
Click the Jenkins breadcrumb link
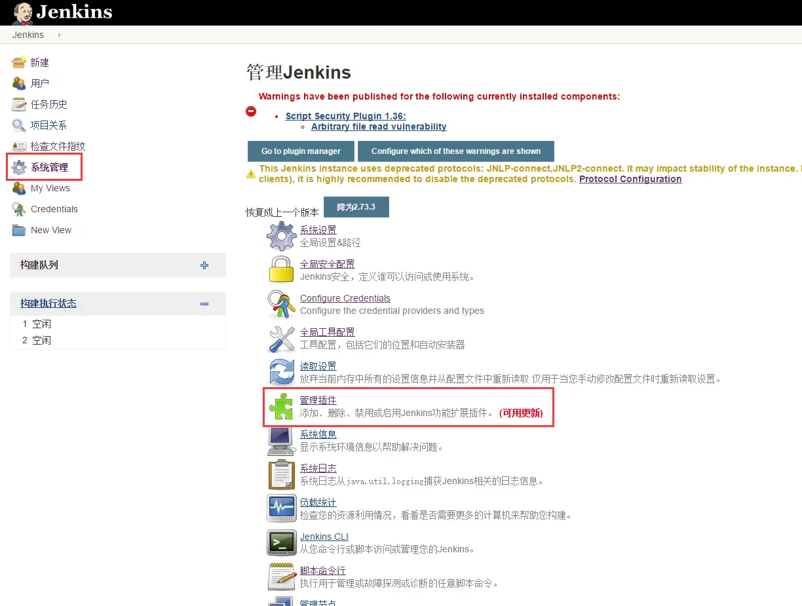coord(28,35)
